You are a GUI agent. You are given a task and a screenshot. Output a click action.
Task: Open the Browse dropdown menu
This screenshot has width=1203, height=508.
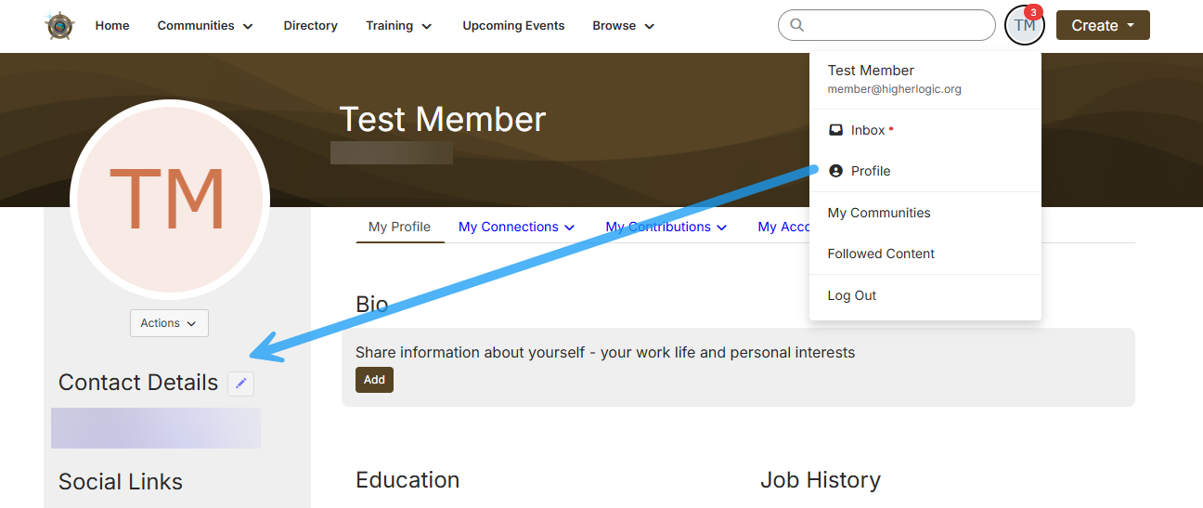tap(624, 26)
